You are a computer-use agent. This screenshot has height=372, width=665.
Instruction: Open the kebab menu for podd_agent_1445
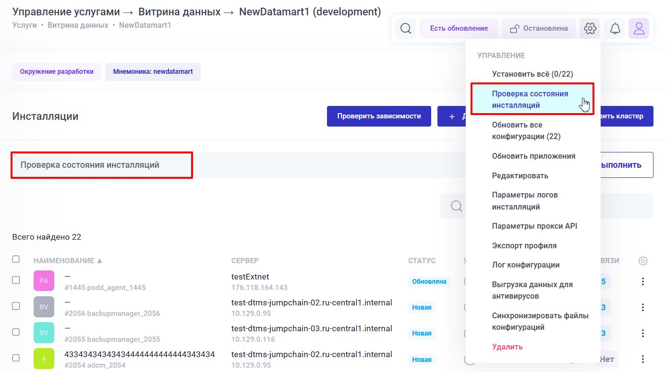(643, 281)
